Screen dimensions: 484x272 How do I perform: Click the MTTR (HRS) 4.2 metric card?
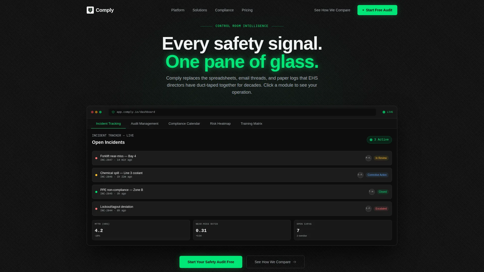click(141, 230)
